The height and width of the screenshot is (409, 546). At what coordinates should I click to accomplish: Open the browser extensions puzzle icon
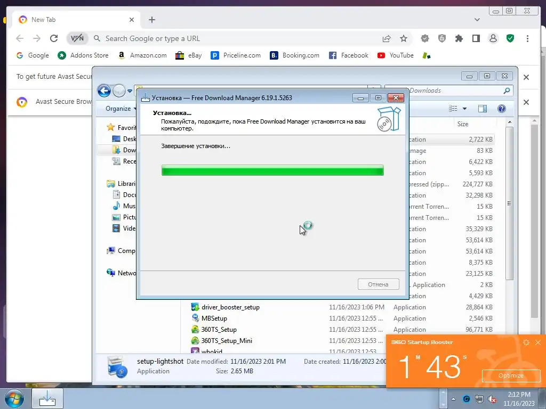(x=459, y=38)
